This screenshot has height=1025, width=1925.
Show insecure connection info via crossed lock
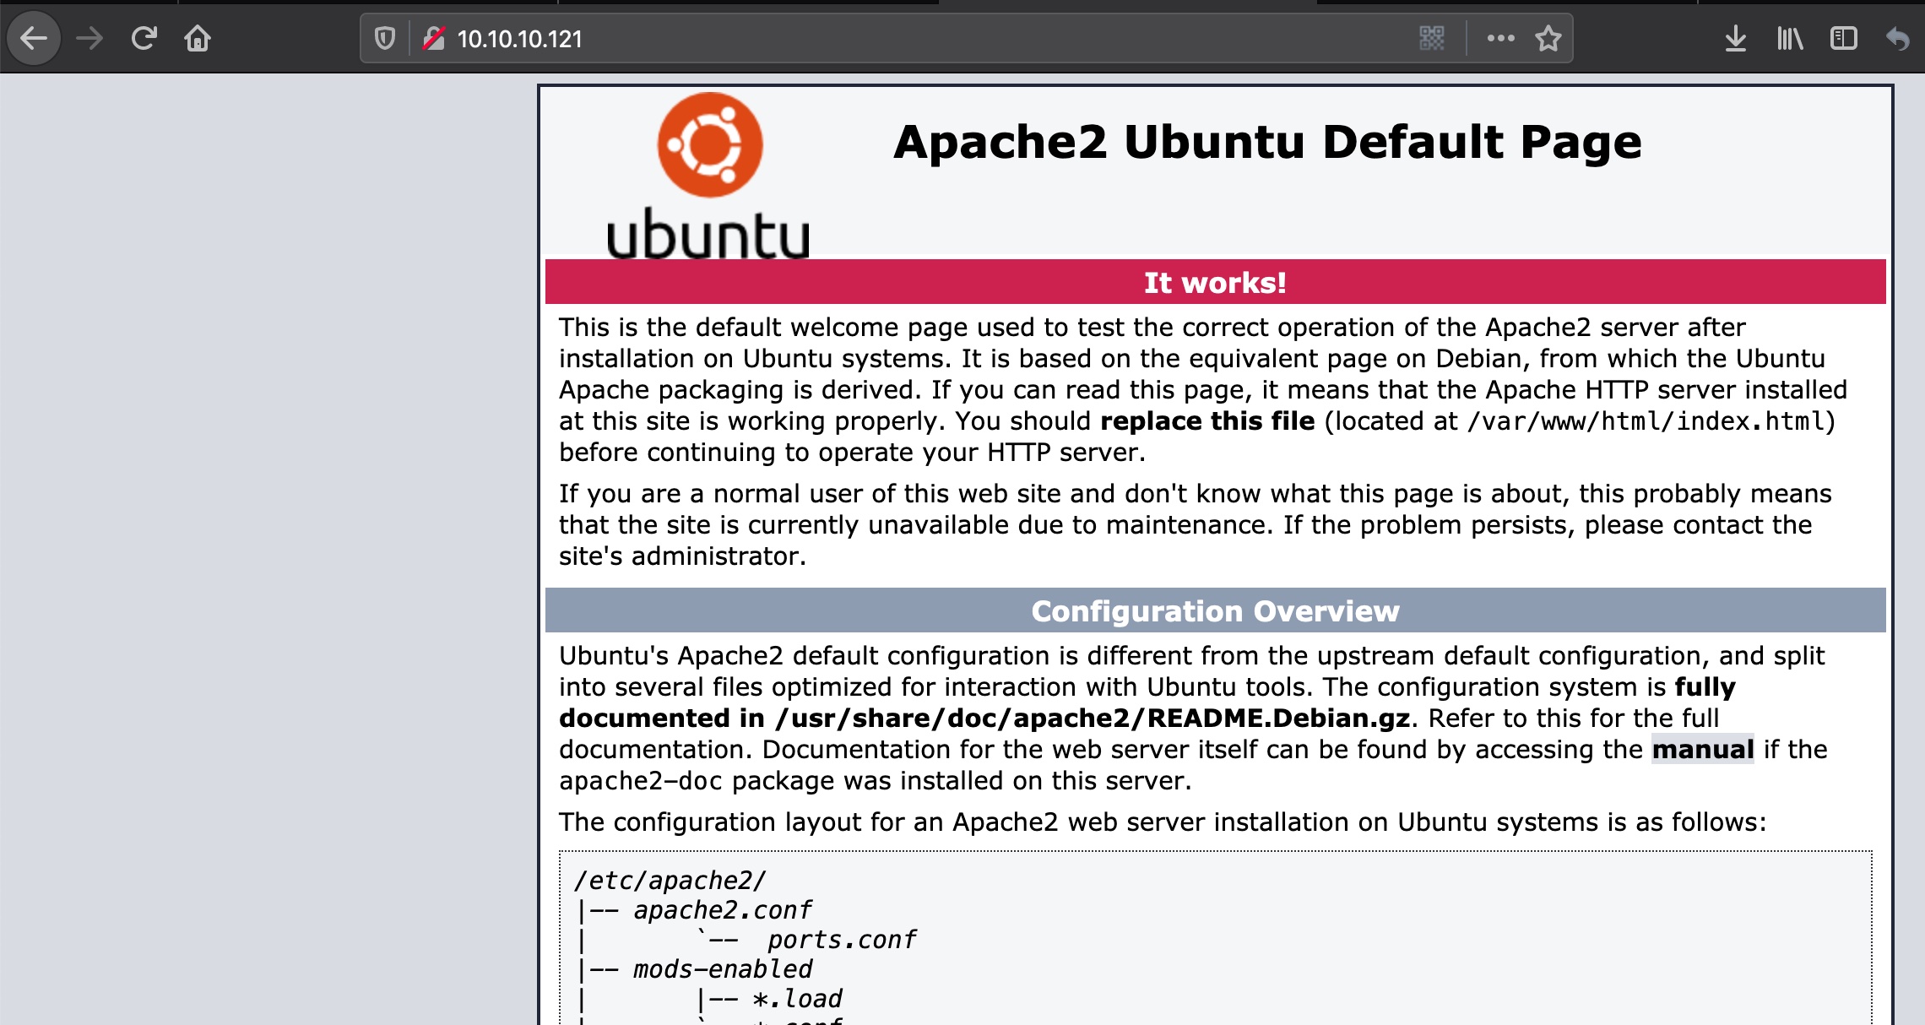click(434, 39)
